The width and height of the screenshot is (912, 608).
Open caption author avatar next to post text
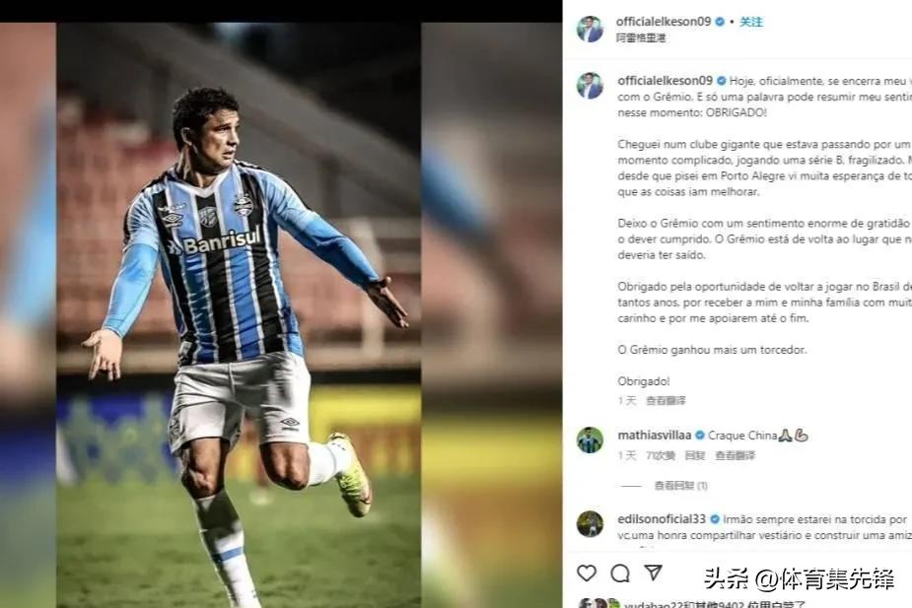click(590, 86)
